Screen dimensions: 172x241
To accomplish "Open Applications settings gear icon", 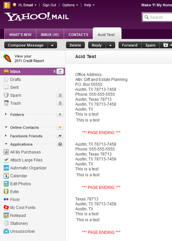I will pyautogui.click(x=60, y=144).
